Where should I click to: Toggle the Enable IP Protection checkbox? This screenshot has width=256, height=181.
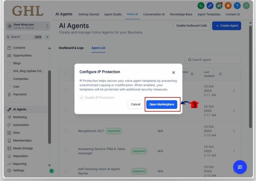(x=81, y=98)
